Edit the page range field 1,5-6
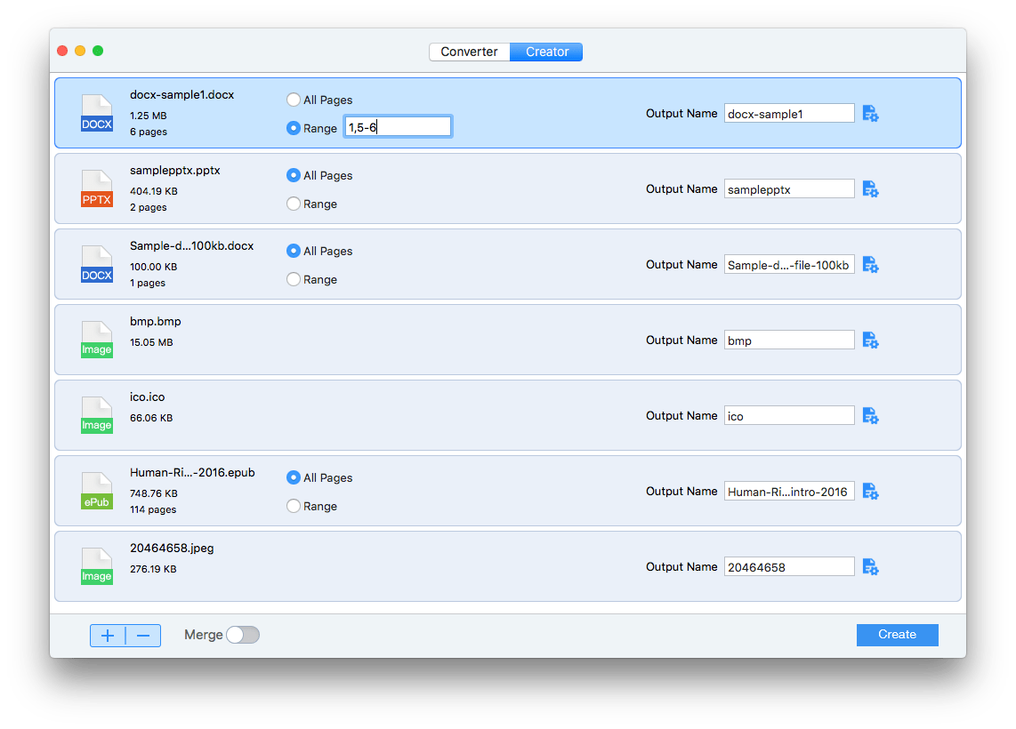This screenshot has height=729, width=1016. 398,127
